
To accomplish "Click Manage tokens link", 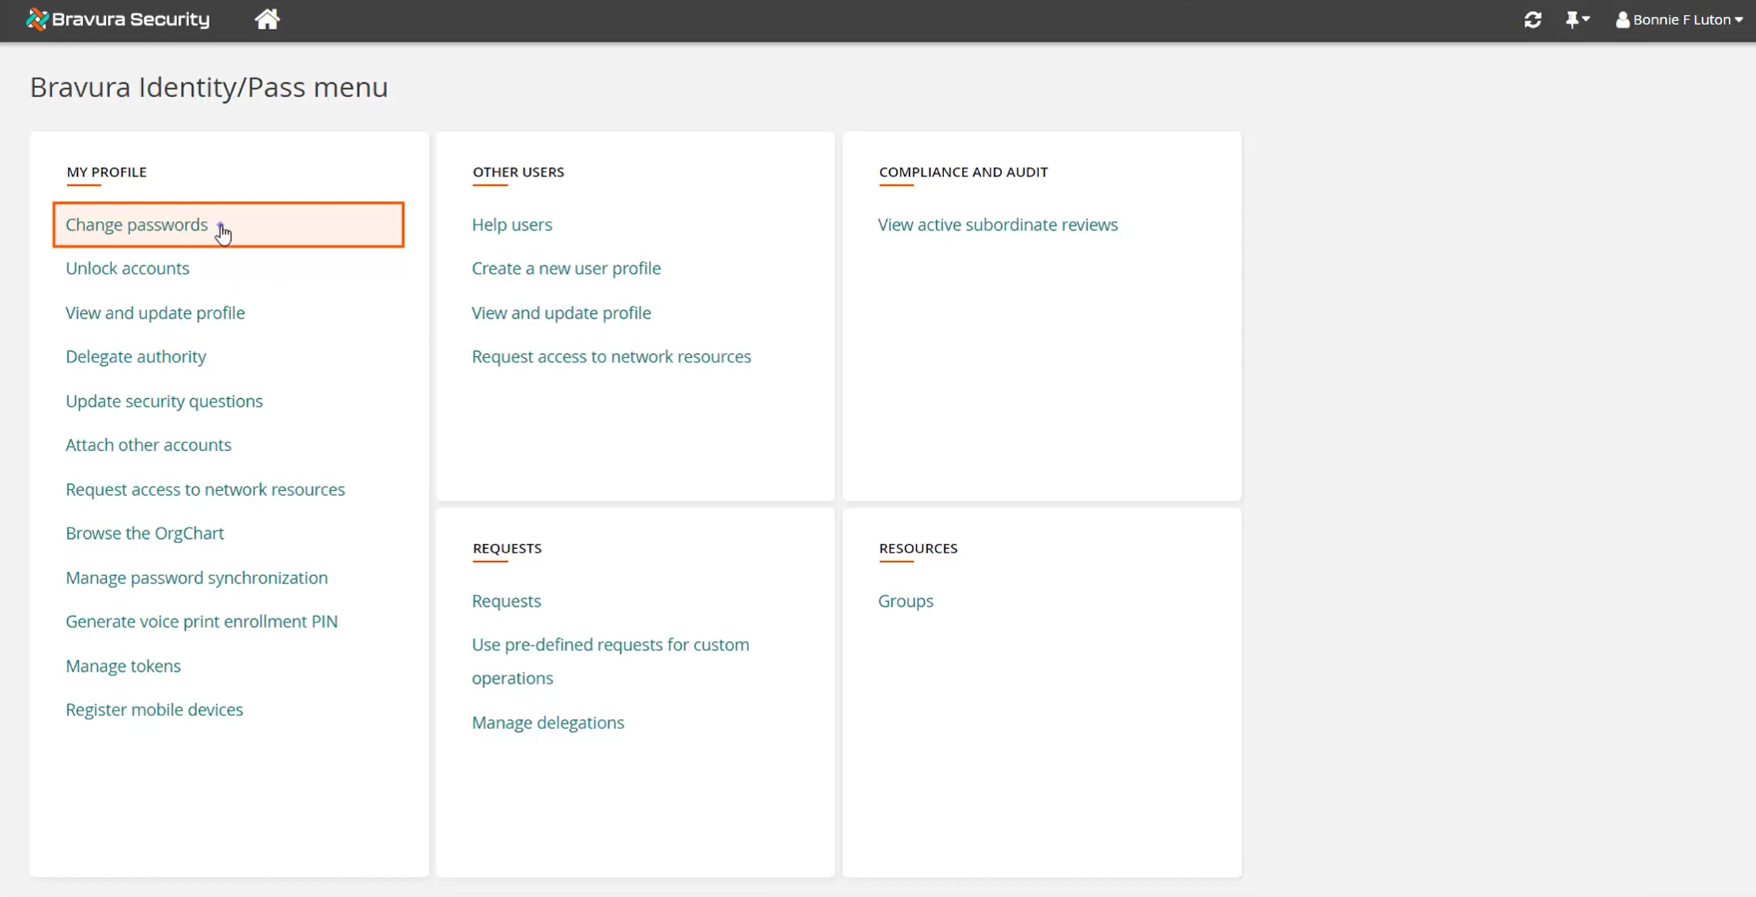I will pos(123,665).
